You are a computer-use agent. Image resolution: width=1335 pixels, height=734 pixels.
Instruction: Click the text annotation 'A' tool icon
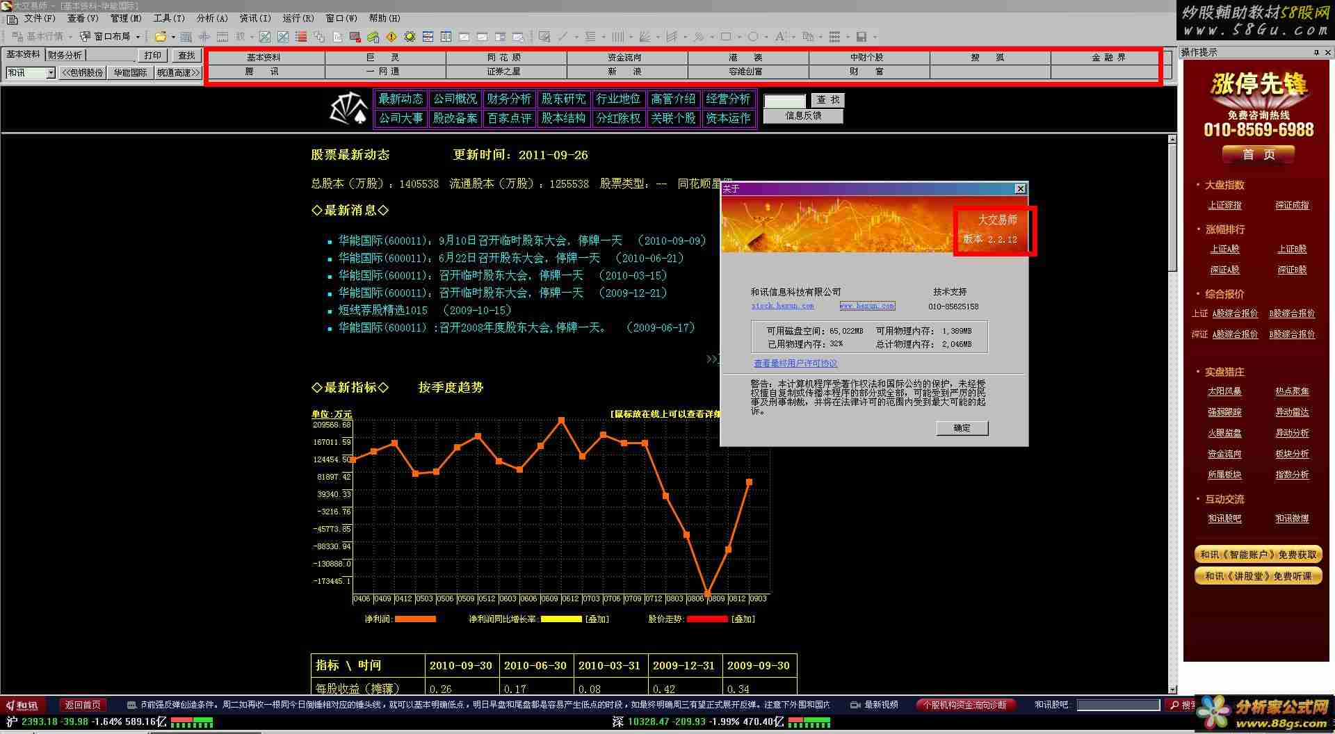click(780, 36)
